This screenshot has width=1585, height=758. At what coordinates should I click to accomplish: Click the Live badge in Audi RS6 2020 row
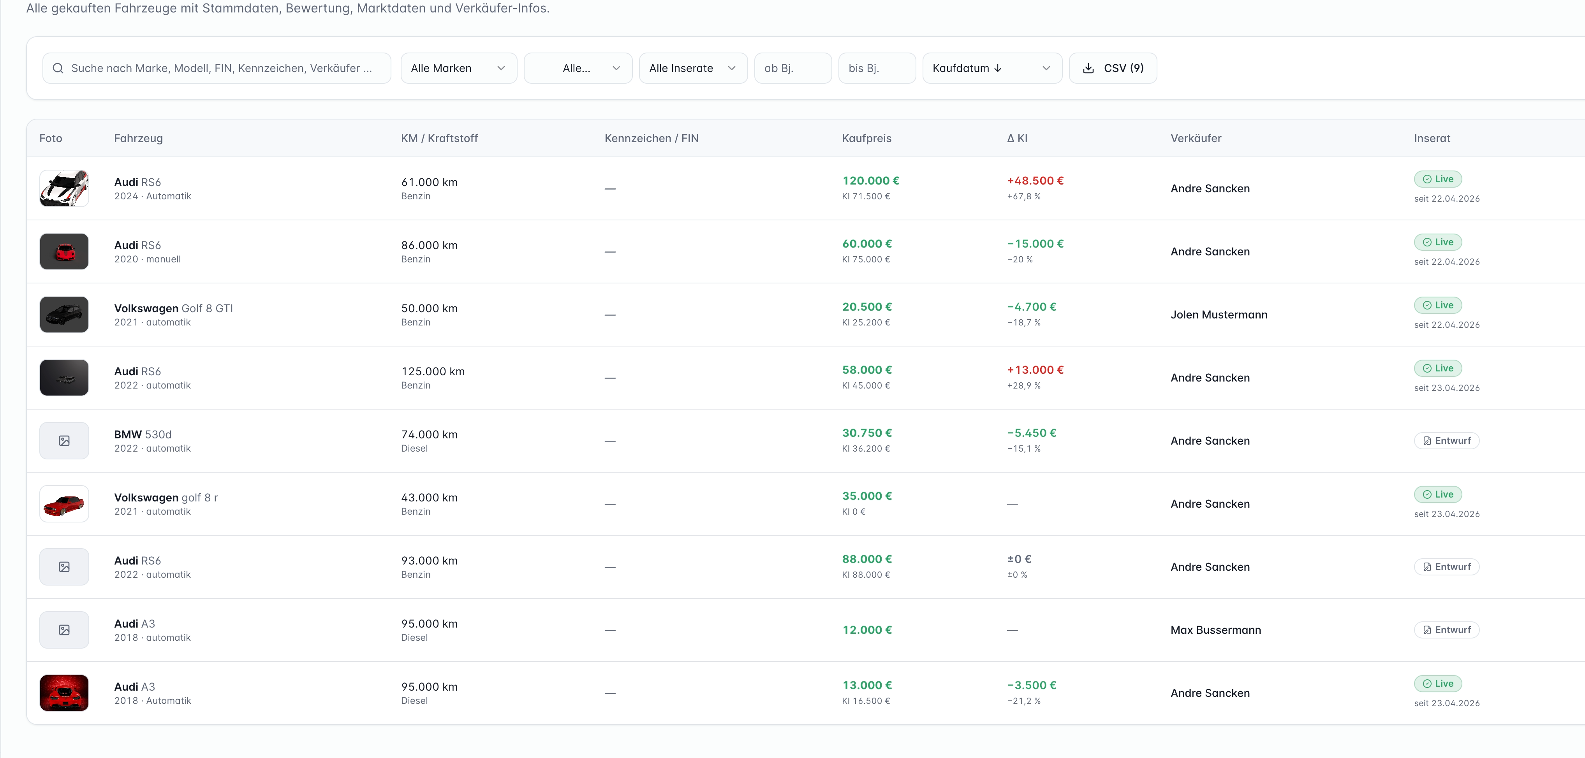click(1438, 243)
